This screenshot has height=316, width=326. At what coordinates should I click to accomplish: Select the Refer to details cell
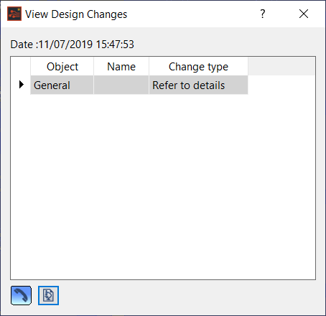pyautogui.click(x=198, y=85)
